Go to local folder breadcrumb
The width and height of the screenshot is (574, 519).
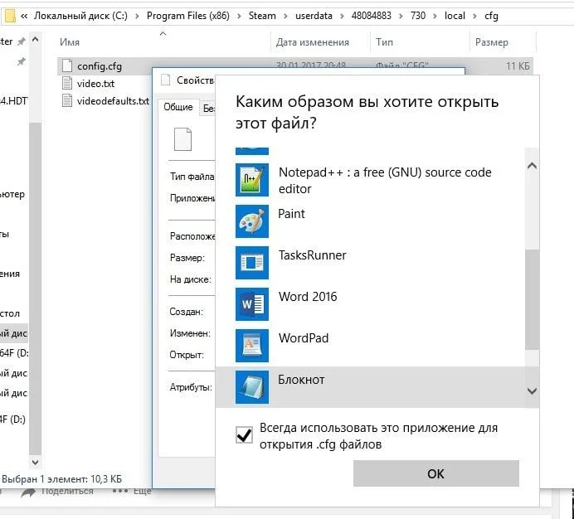click(x=455, y=16)
